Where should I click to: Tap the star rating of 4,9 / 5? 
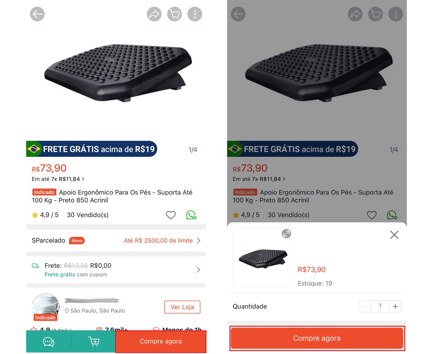(x=45, y=215)
